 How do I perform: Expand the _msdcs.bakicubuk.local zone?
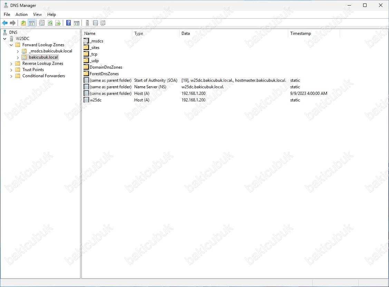tap(18, 51)
